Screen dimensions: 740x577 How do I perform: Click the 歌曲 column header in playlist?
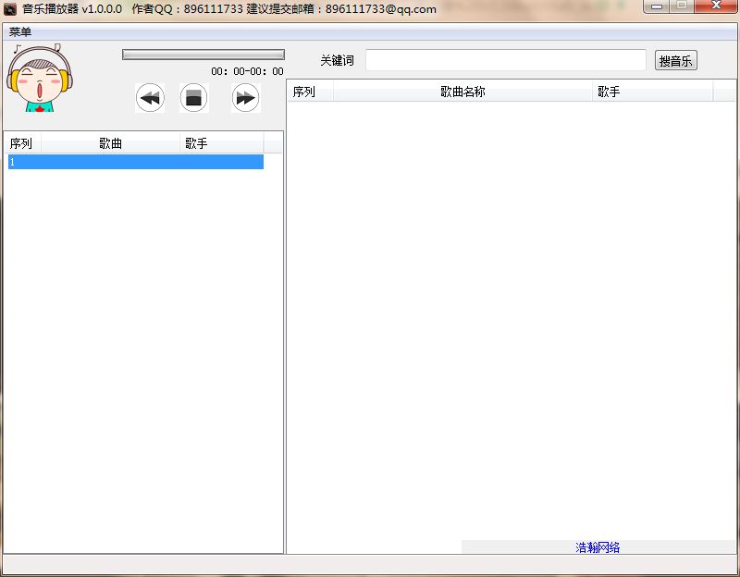110,143
